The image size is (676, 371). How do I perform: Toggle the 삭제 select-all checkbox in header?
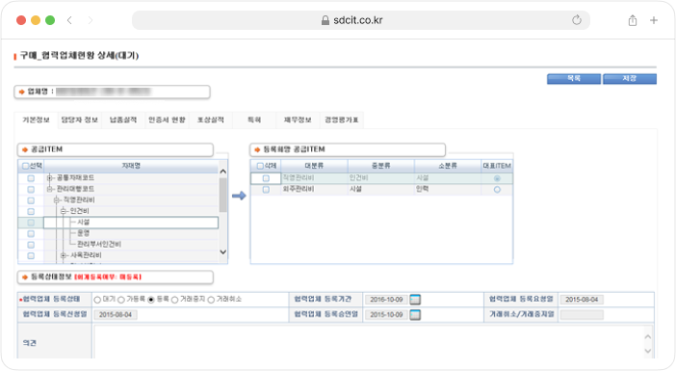(x=260, y=166)
